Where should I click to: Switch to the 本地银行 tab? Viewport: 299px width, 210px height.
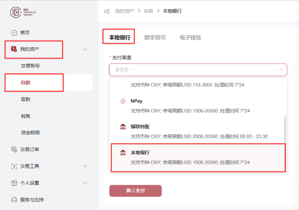(x=120, y=37)
